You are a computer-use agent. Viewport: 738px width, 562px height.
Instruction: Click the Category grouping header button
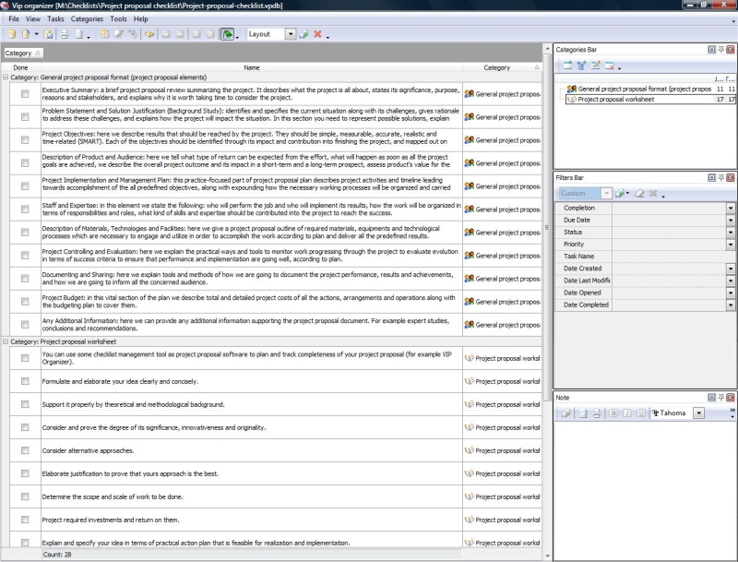coord(22,54)
